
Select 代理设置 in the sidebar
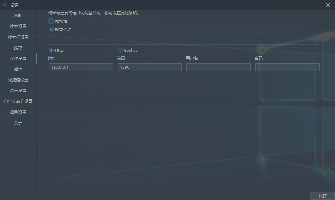(x=18, y=58)
